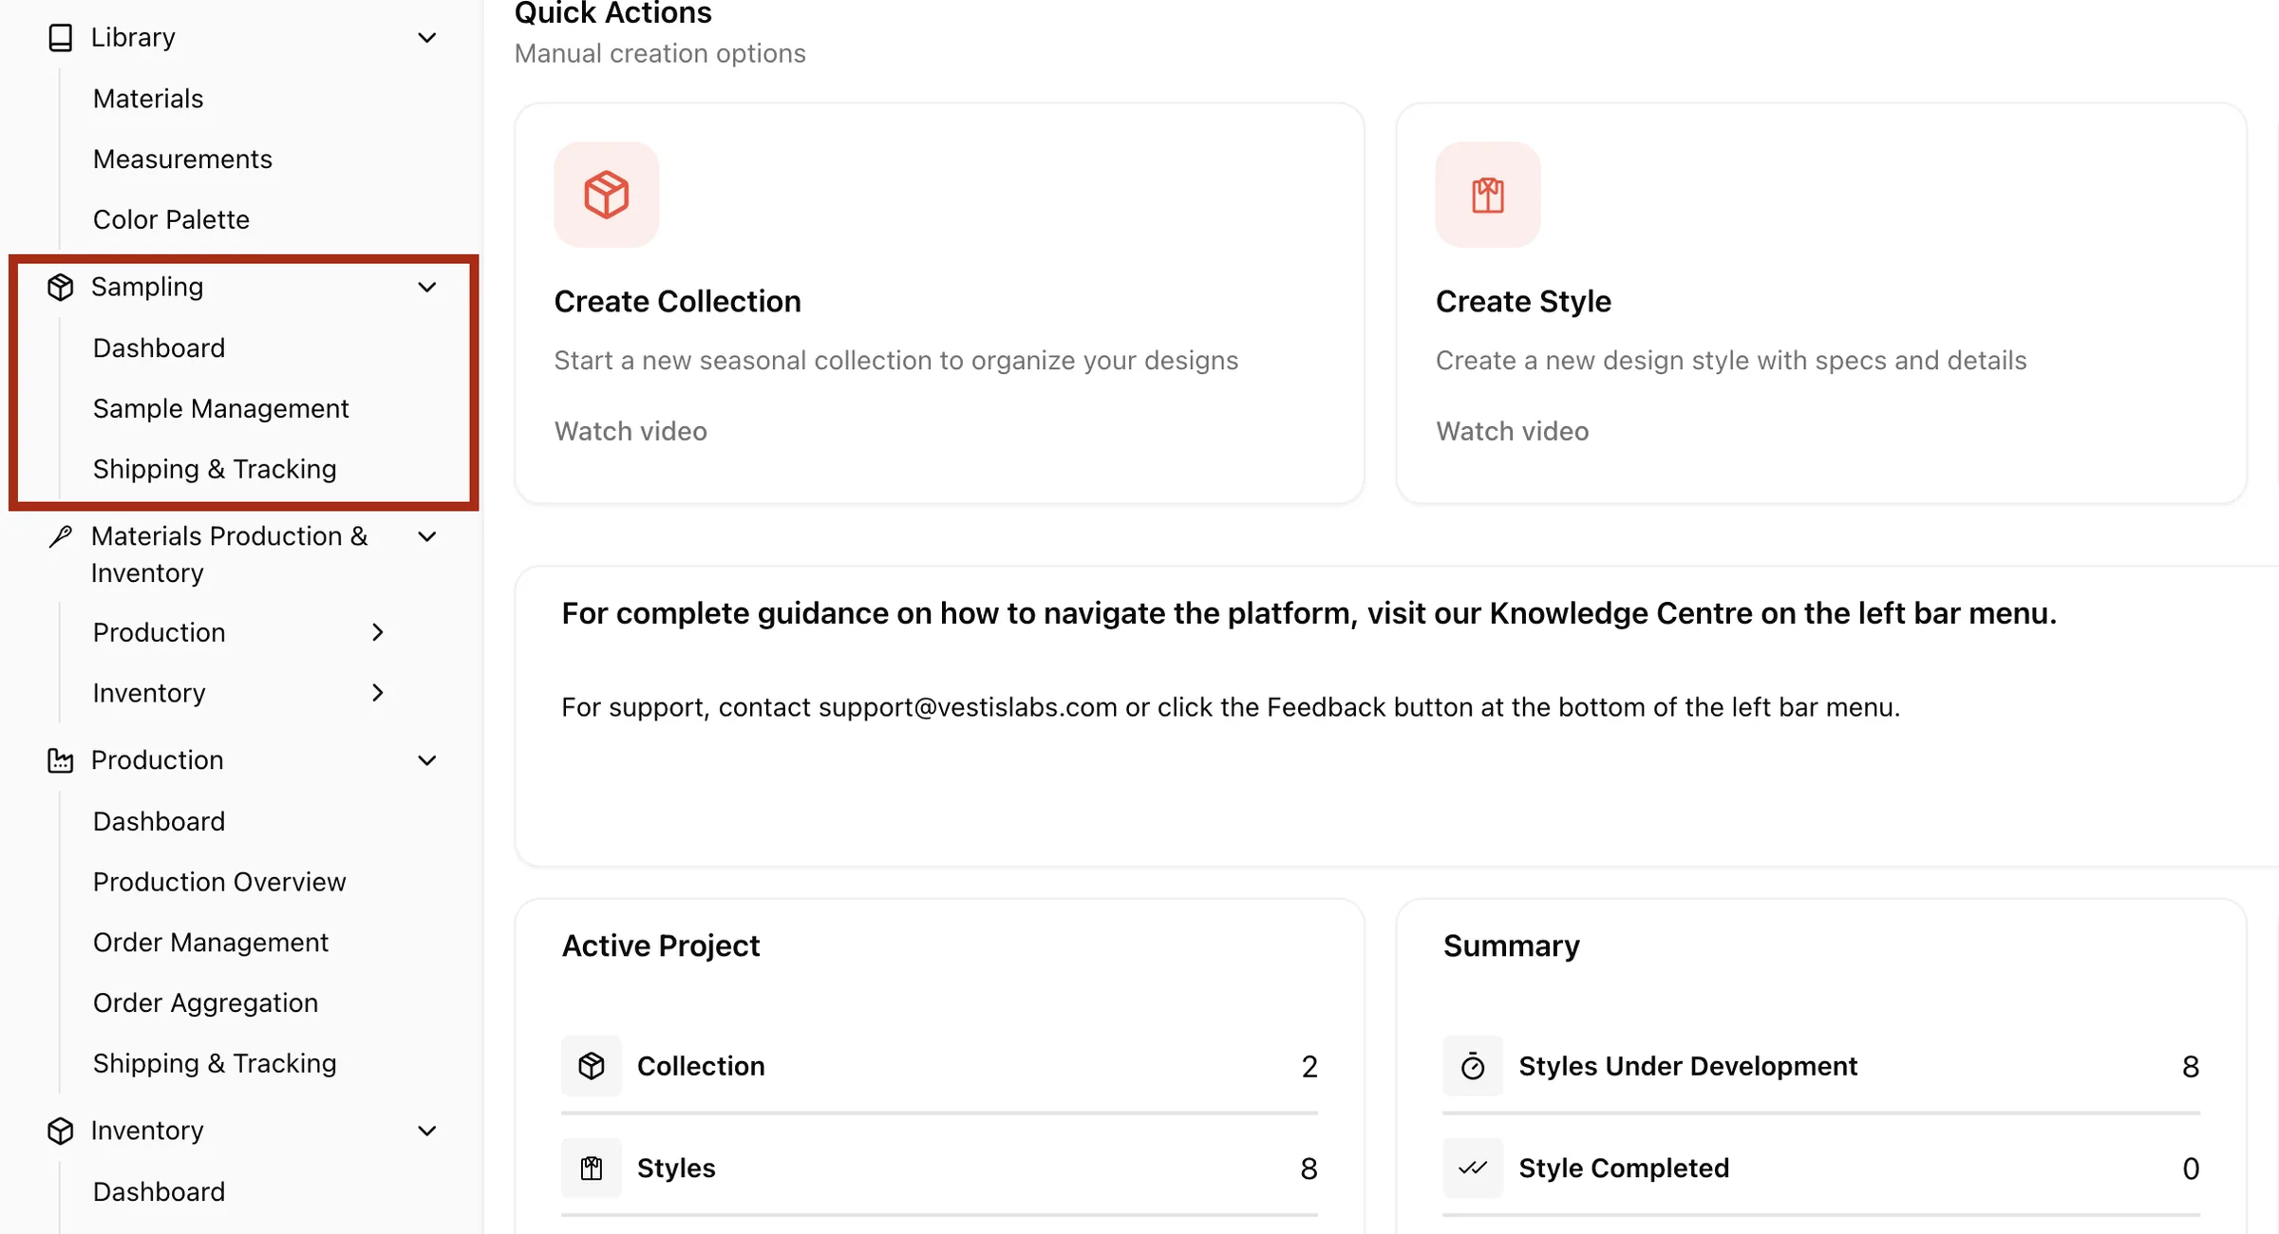
Task: Click the Sampling box icon
Action: [x=61, y=287]
